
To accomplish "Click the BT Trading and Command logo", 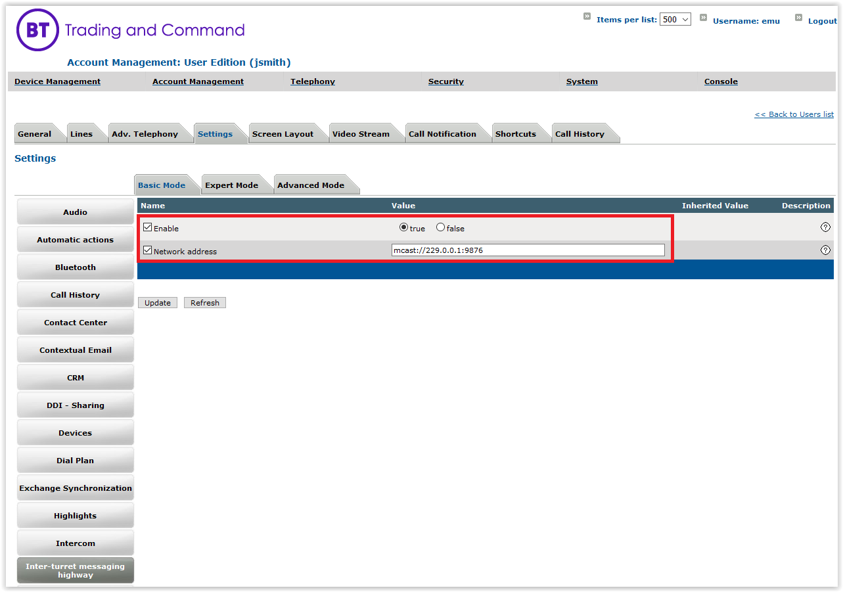I will [130, 30].
